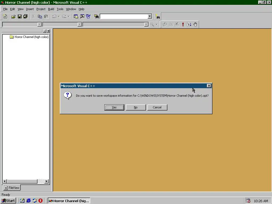
Task: Click the Insert/Remove Breakpoint hand icon
Action: click(195, 24)
